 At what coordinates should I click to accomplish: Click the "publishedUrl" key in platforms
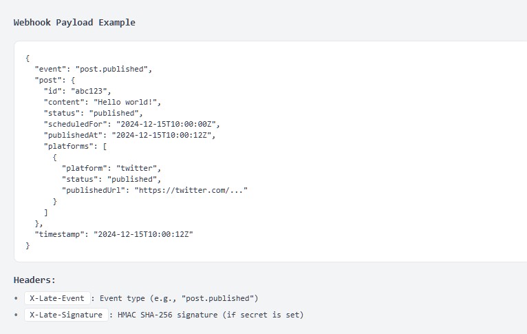pyautogui.click(x=93, y=190)
